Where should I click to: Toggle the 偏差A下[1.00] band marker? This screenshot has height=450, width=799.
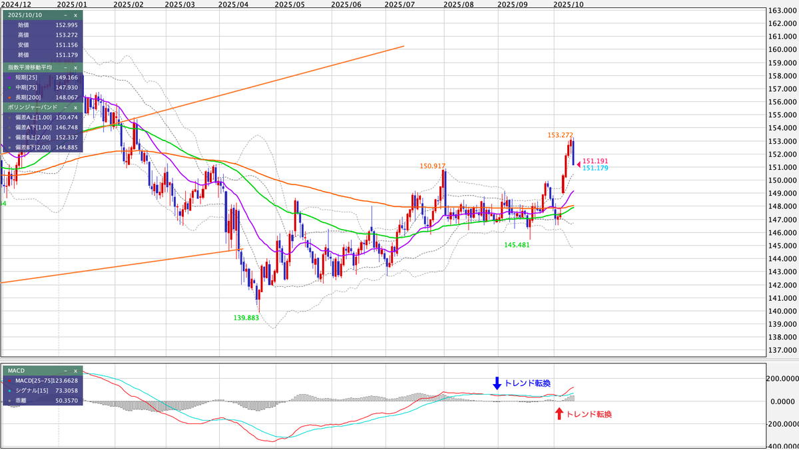click(x=9, y=127)
